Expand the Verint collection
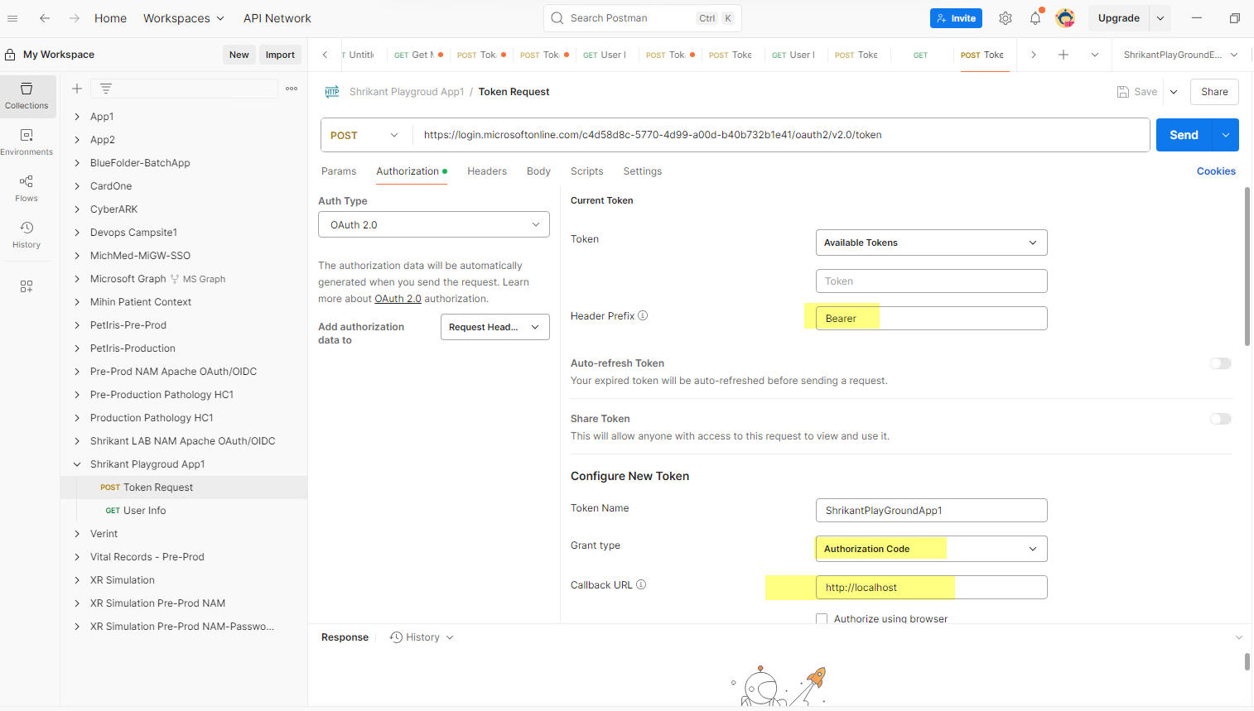This screenshot has height=711, width=1254. (x=77, y=534)
